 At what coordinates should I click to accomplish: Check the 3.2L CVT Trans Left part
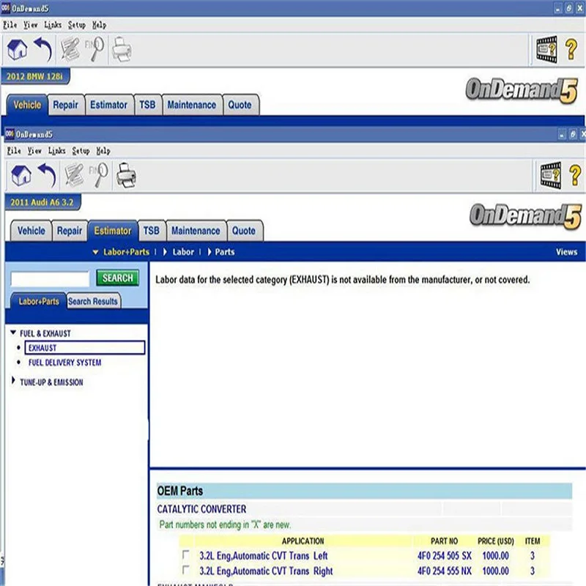186,555
